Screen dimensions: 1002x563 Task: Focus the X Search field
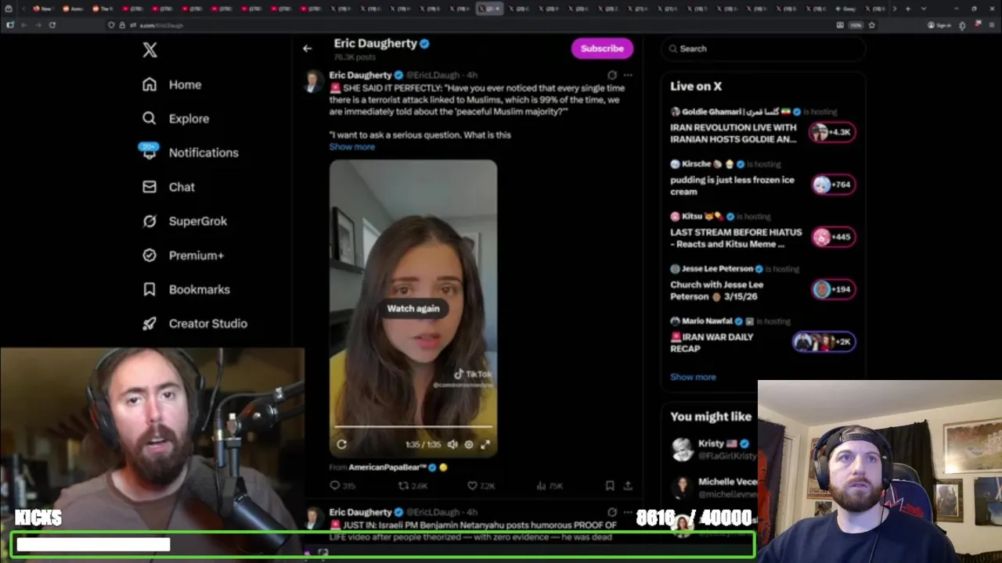[763, 48]
